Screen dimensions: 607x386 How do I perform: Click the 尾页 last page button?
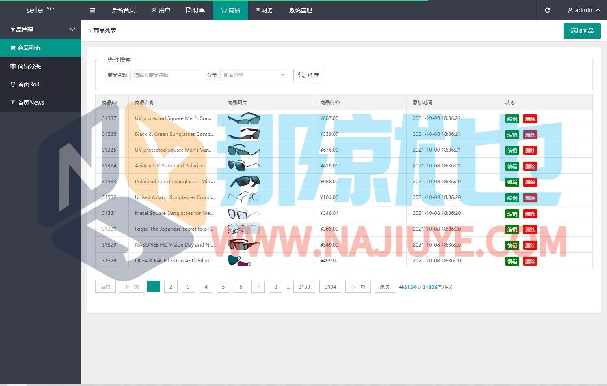pos(384,287)
